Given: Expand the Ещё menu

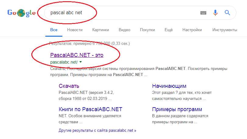Looking at the screenshot, I should (169, 30).
